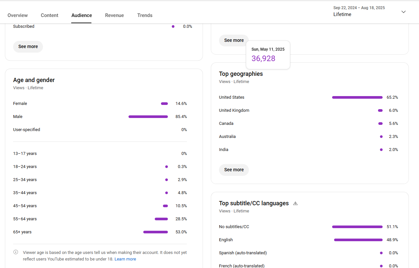Click the 53.0% value
This screenshot has height=268, width=419.
(181, 232)
